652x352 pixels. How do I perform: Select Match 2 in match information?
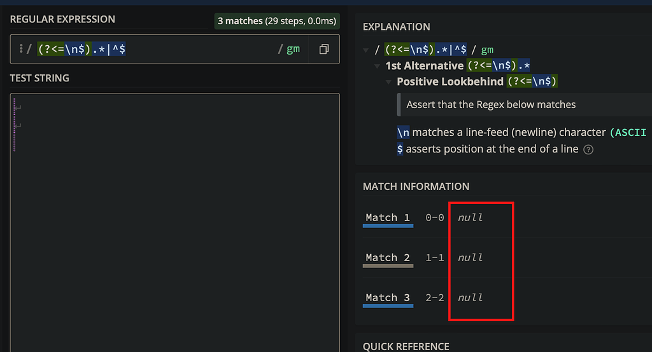coord(388,257)
